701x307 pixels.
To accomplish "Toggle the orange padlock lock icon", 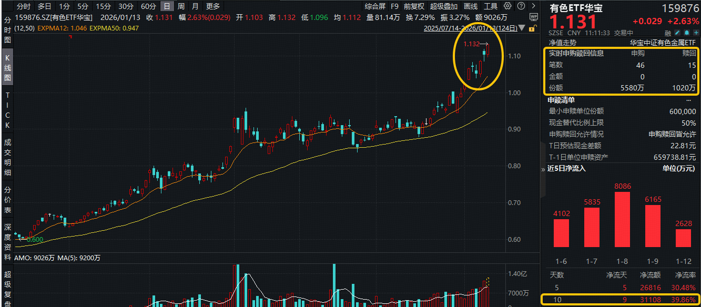I will [x=532, y=29].
